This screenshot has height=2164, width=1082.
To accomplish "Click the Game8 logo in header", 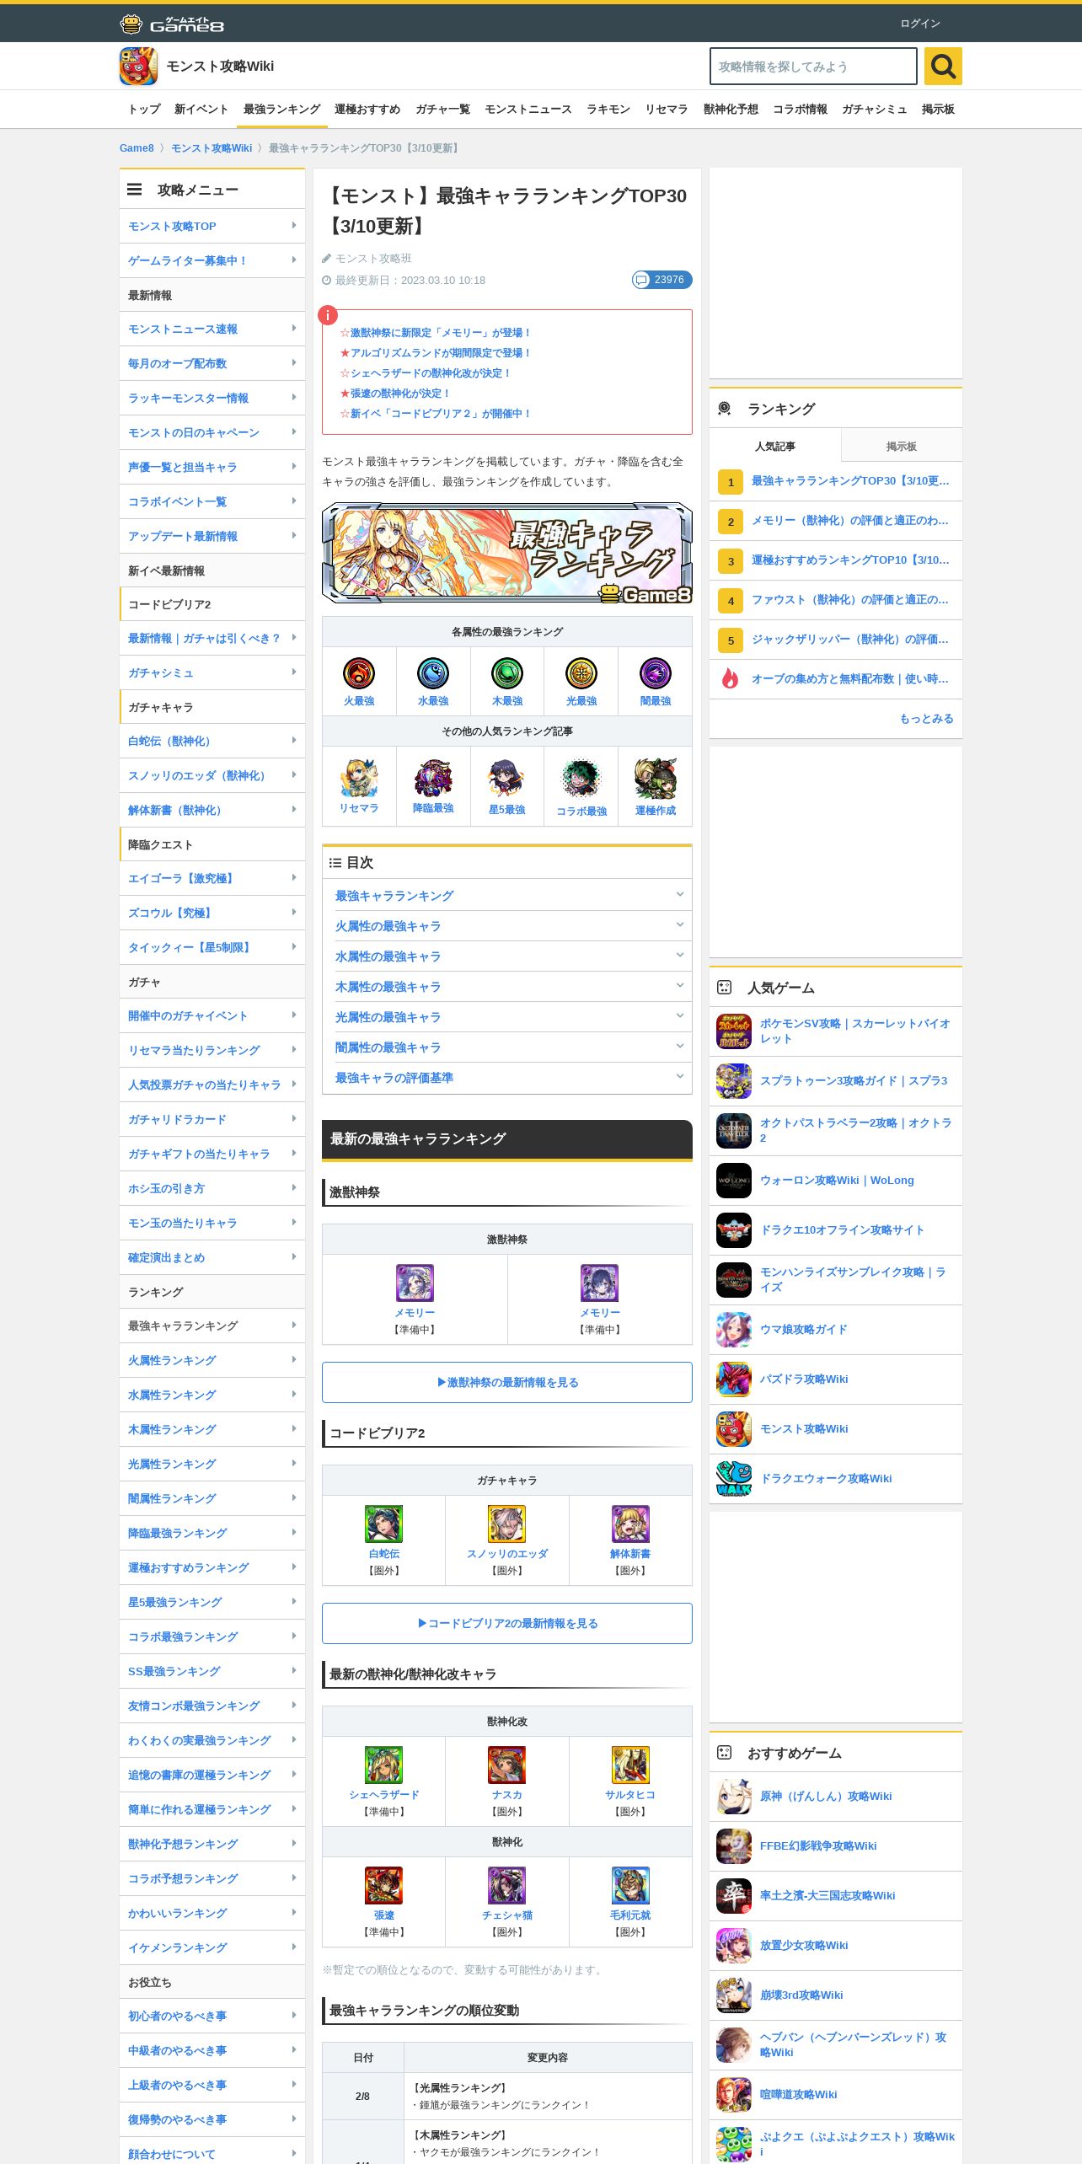I will [x=172, y=24].
